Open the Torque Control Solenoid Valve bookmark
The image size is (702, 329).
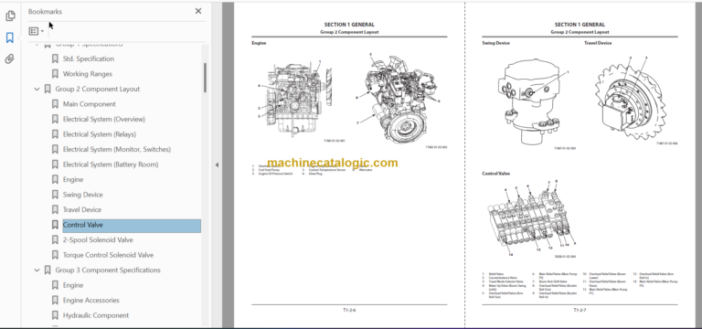point(108,255)
